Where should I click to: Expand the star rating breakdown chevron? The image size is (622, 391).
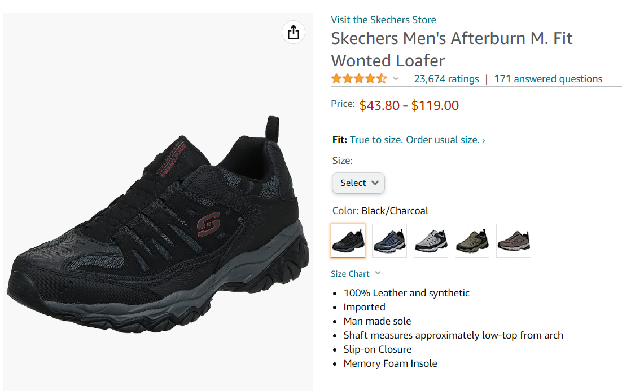(x=396, y=79)
